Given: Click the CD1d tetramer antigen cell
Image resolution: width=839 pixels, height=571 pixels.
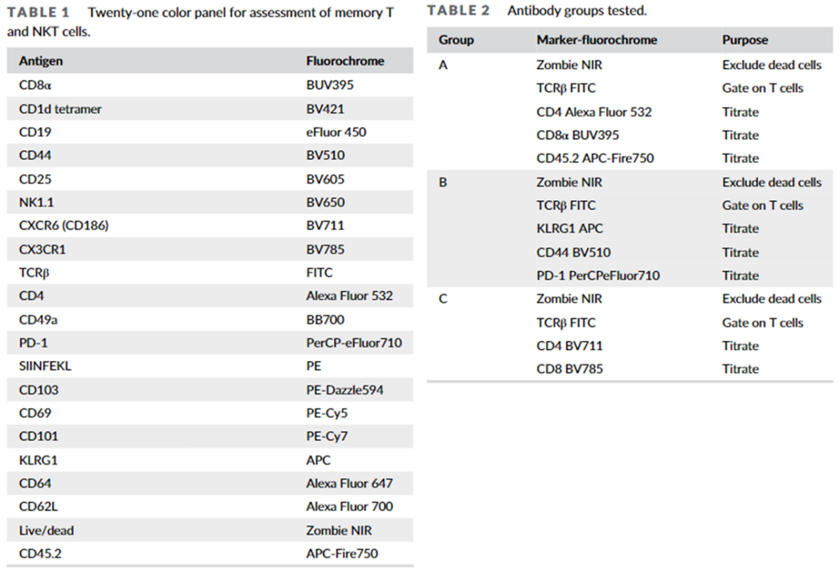Looking at the screenshot, I should [x=60, y=109].
